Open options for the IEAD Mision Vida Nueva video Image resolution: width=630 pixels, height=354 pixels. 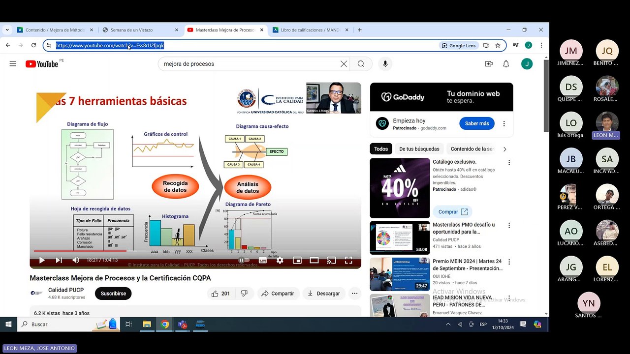pyautogui.click(x=509, y=298)
